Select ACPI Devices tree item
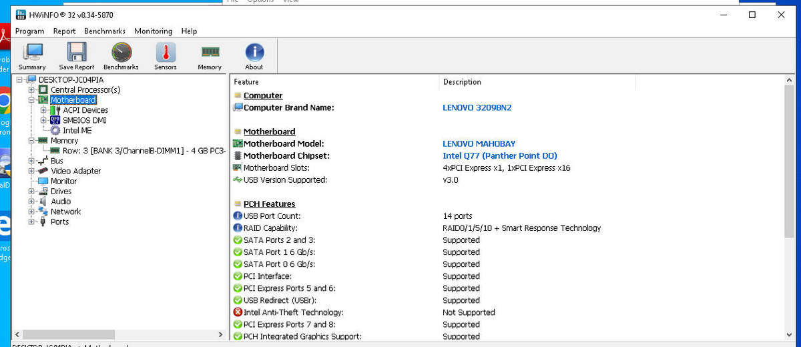 [x=85, y=110]
